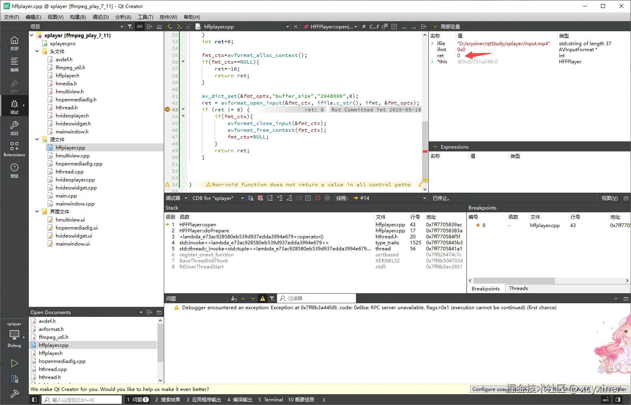
Task: Open the Extensions mode in sidebar
Action: coord(14,149)
